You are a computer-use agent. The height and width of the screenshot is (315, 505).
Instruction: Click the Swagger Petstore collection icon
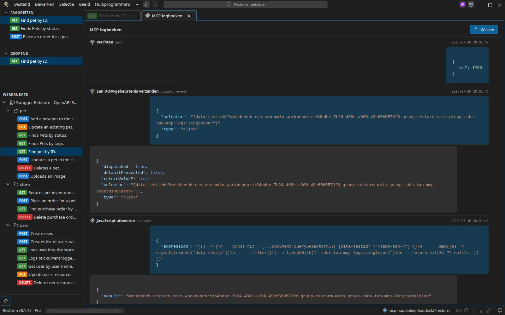(x=12, y=102)
